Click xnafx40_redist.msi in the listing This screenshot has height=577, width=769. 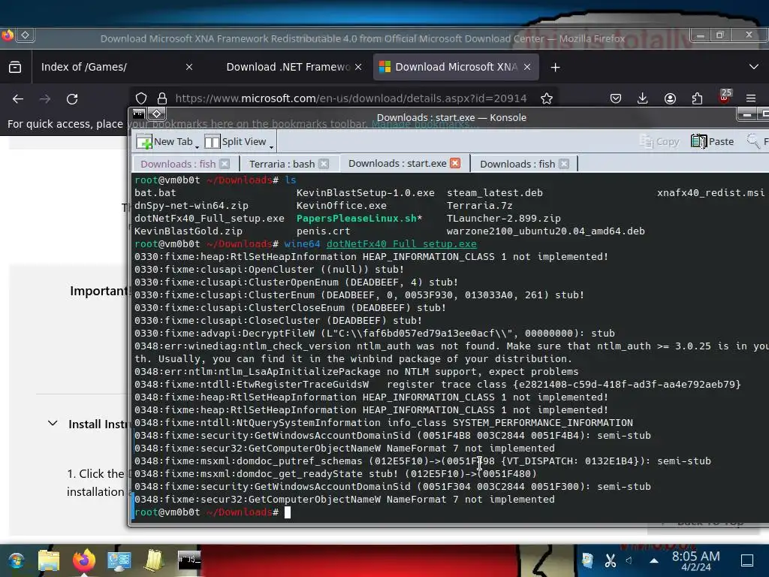click(x=710, y=193)
